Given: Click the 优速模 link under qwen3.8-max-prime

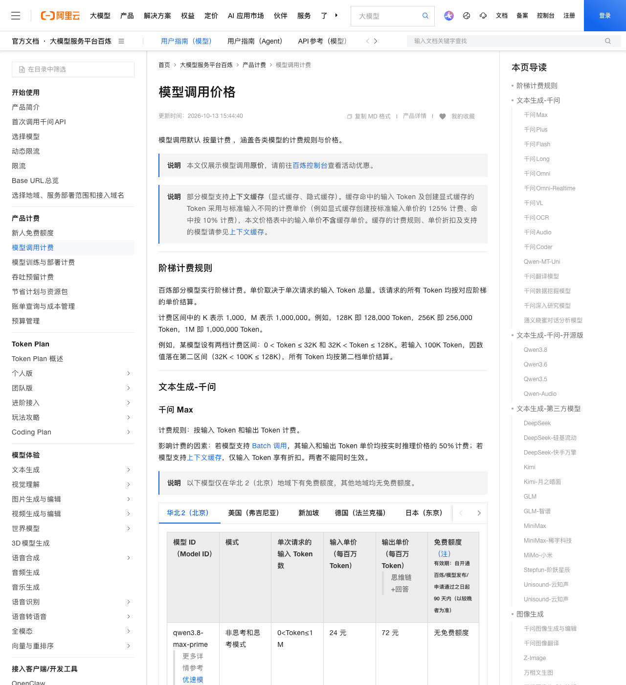Looking at the screenshot, I should click(193, 680).
